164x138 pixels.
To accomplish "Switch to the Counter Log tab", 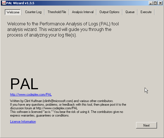I will pyautogui.click(x=33, y=12).
